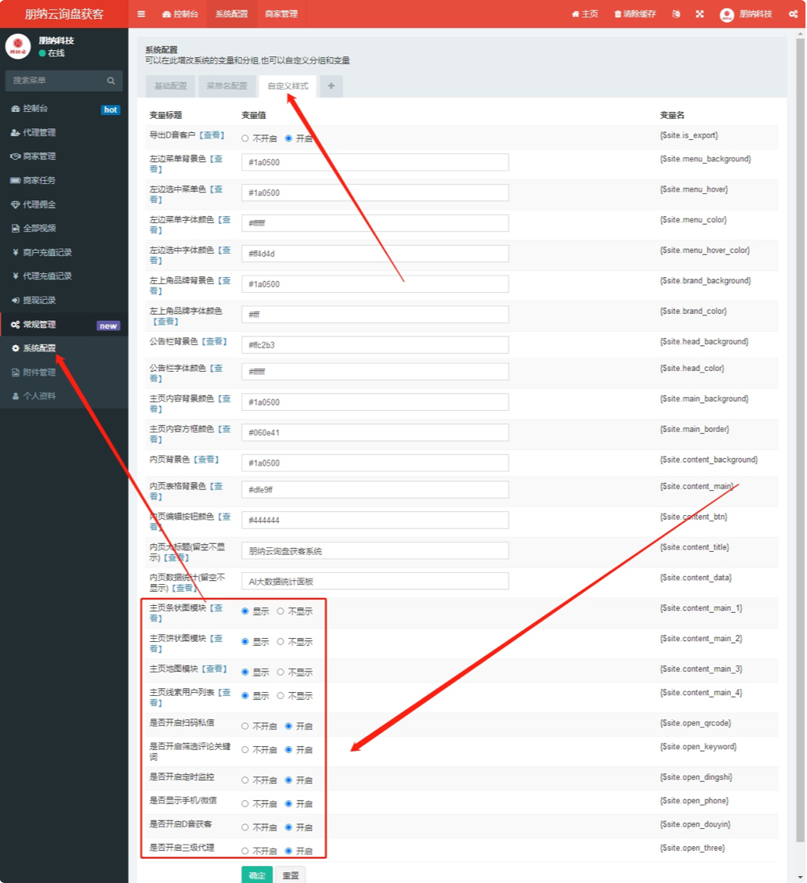Select 不开启 for 导出D音客户
This screenshot has height=883, width=807.
[244, 139]
